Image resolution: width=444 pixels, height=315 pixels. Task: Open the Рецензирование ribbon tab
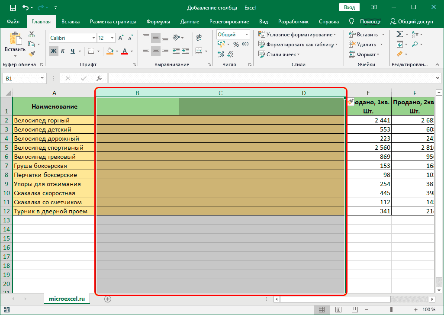pyautogui.click(x=228, y=21)
